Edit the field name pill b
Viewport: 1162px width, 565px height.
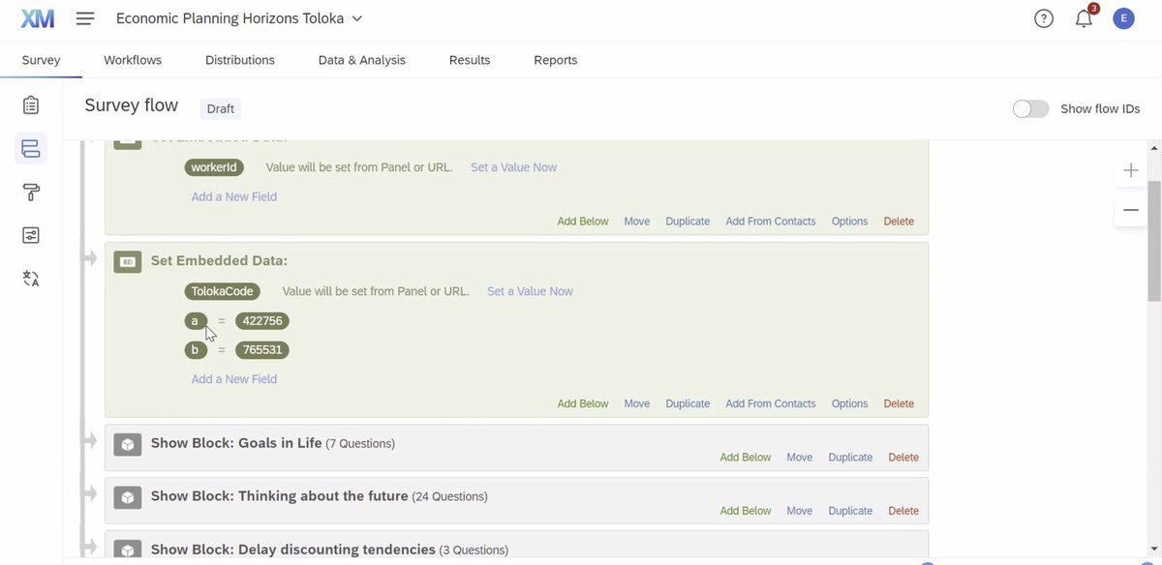click(x=196, y=350)
